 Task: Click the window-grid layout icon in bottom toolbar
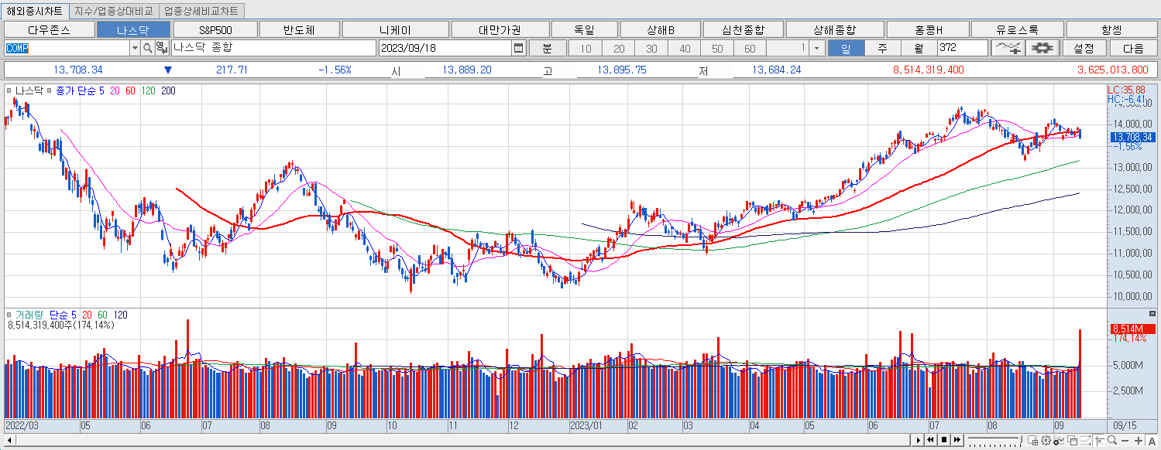point(1033,441)
